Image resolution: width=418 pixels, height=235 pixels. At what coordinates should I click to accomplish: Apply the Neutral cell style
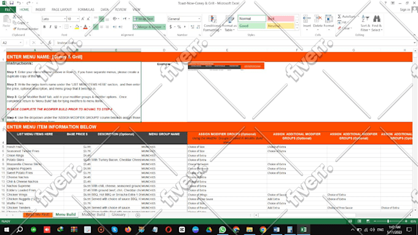point(280,26)
